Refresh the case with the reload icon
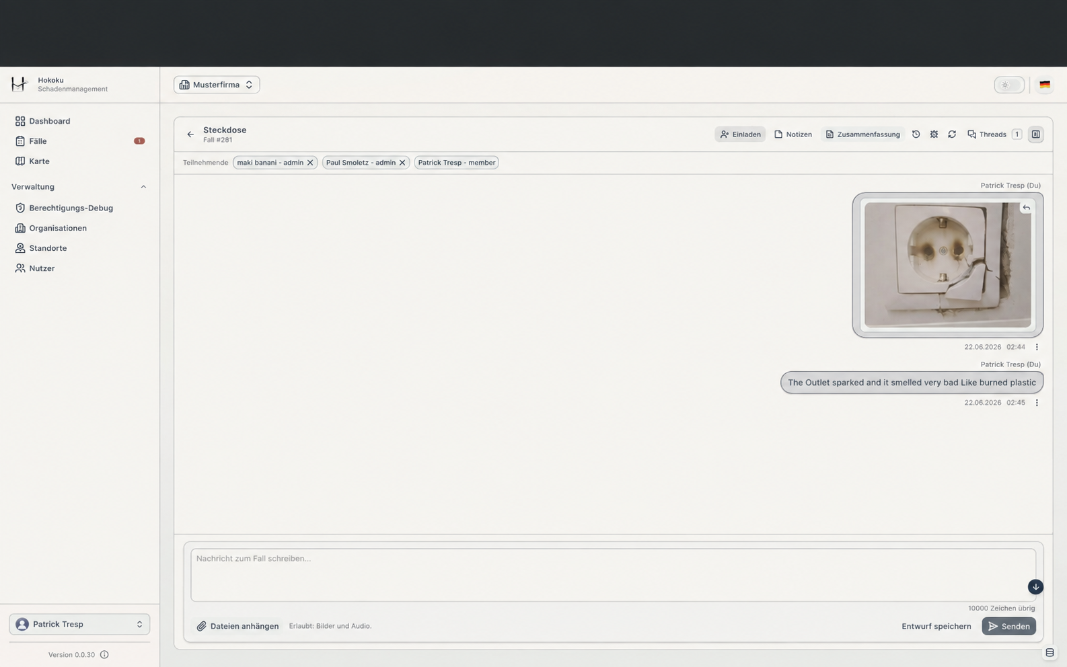The width and height of the screenshot is (1067, 667). pos(952,134)
